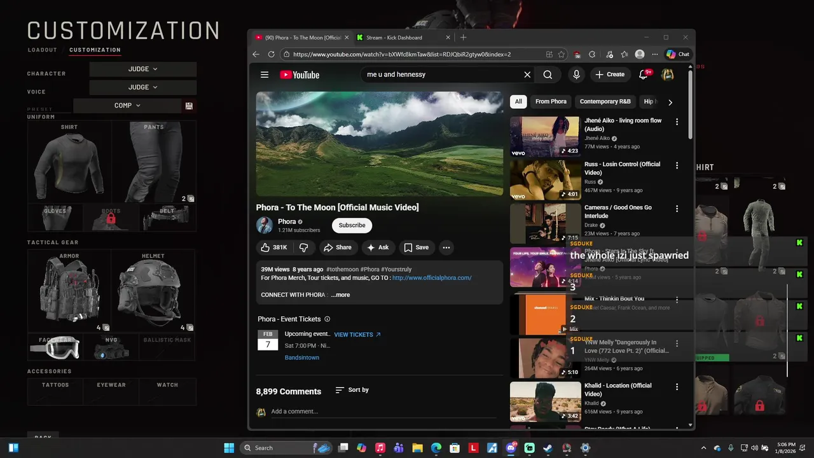Expand the COMP preset dropdown
The width and height of the screenshot is (814, 458).
tap(128, 106)
